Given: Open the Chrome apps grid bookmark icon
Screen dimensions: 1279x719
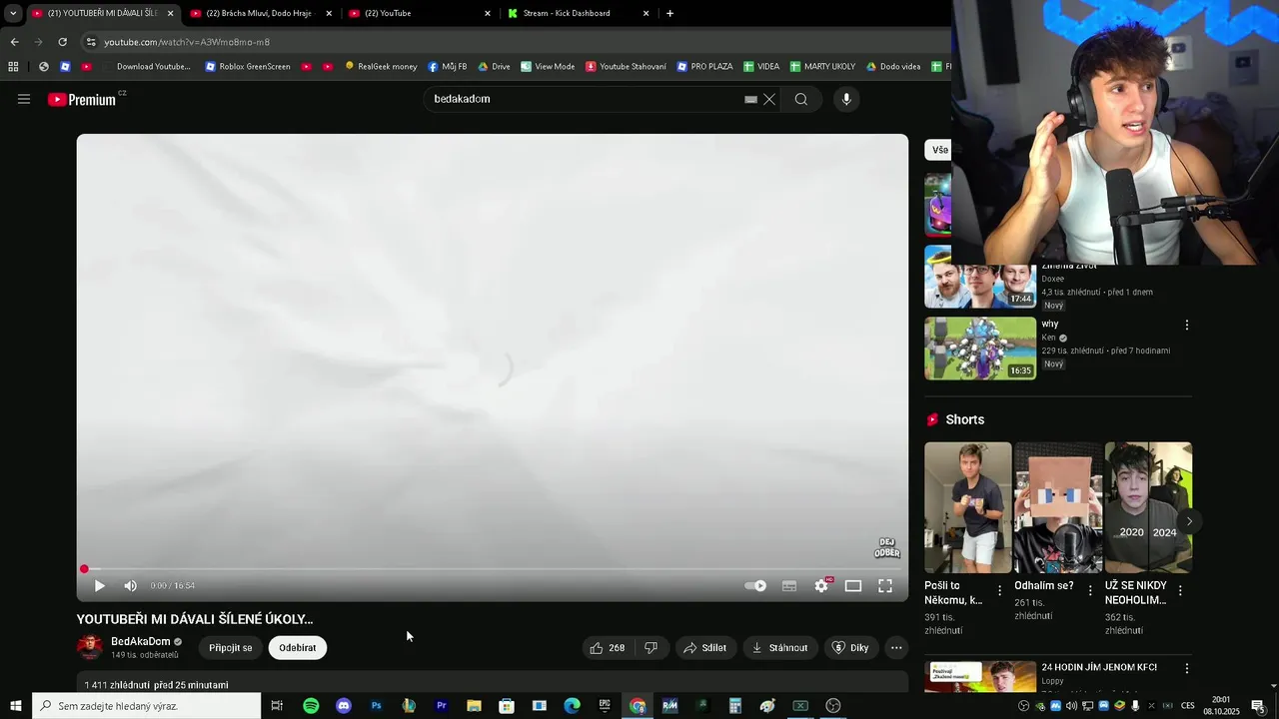Looking at the screenshot, I should pyautogui.click(x=13, y=67).
